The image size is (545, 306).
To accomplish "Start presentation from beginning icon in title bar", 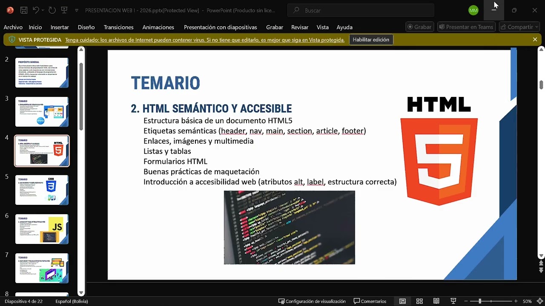I will pyautogui.click(x=64, y=10).
